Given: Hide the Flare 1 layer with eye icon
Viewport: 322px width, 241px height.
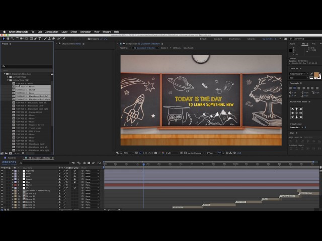Looking at the screenshot, I should 2,185.
